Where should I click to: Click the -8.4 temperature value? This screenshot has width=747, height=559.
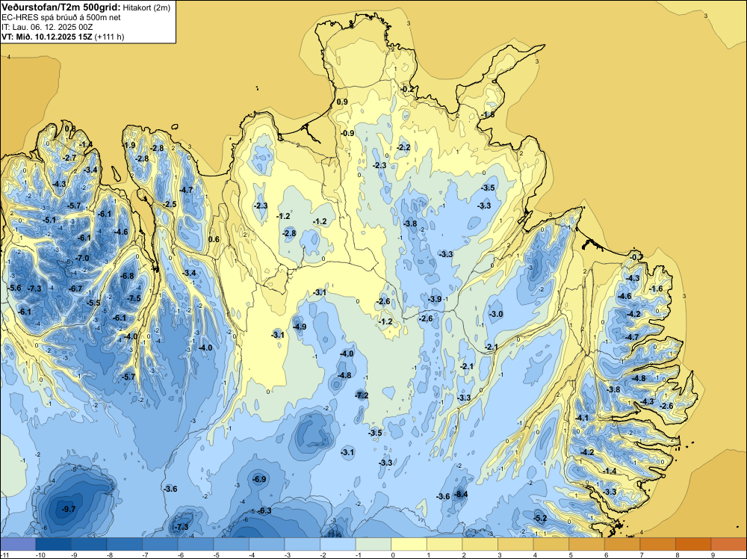tap(461, 494)
